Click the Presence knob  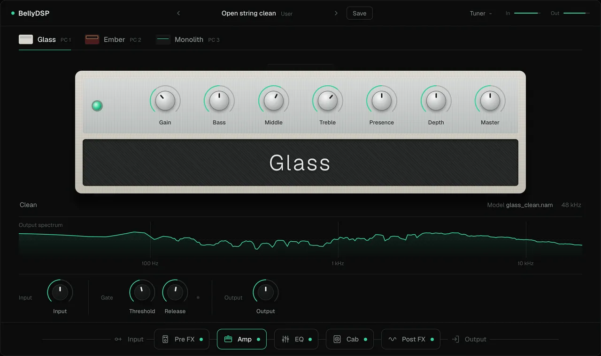point(382,101)
